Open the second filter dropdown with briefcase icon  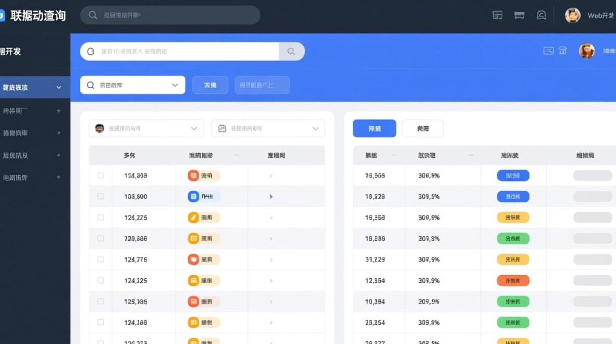click(x=268, y=128)
